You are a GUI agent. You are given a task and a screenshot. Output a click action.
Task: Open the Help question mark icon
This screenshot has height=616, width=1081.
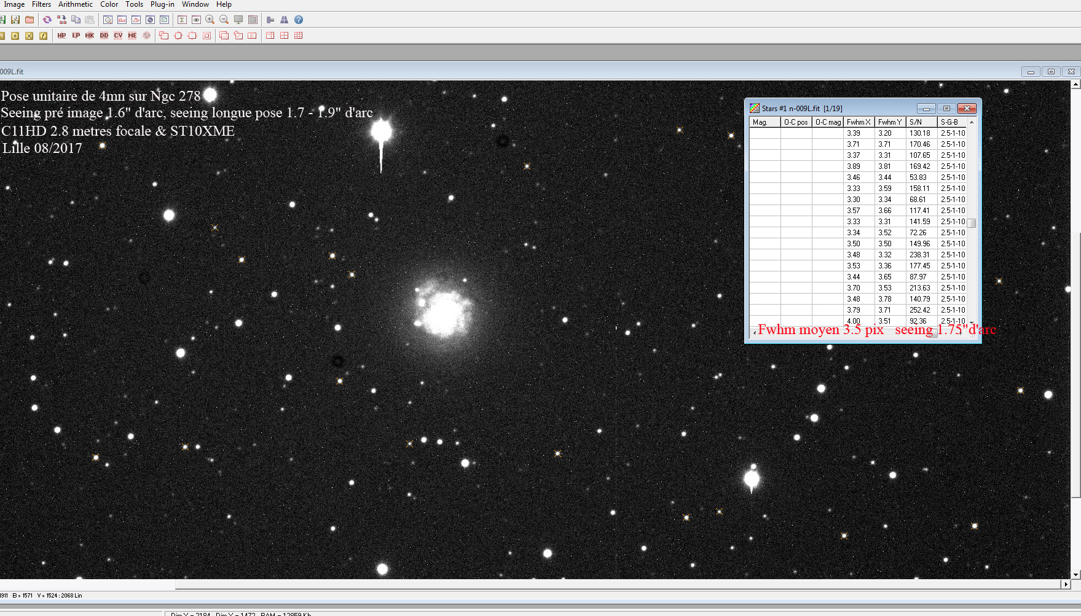point(299,20)
